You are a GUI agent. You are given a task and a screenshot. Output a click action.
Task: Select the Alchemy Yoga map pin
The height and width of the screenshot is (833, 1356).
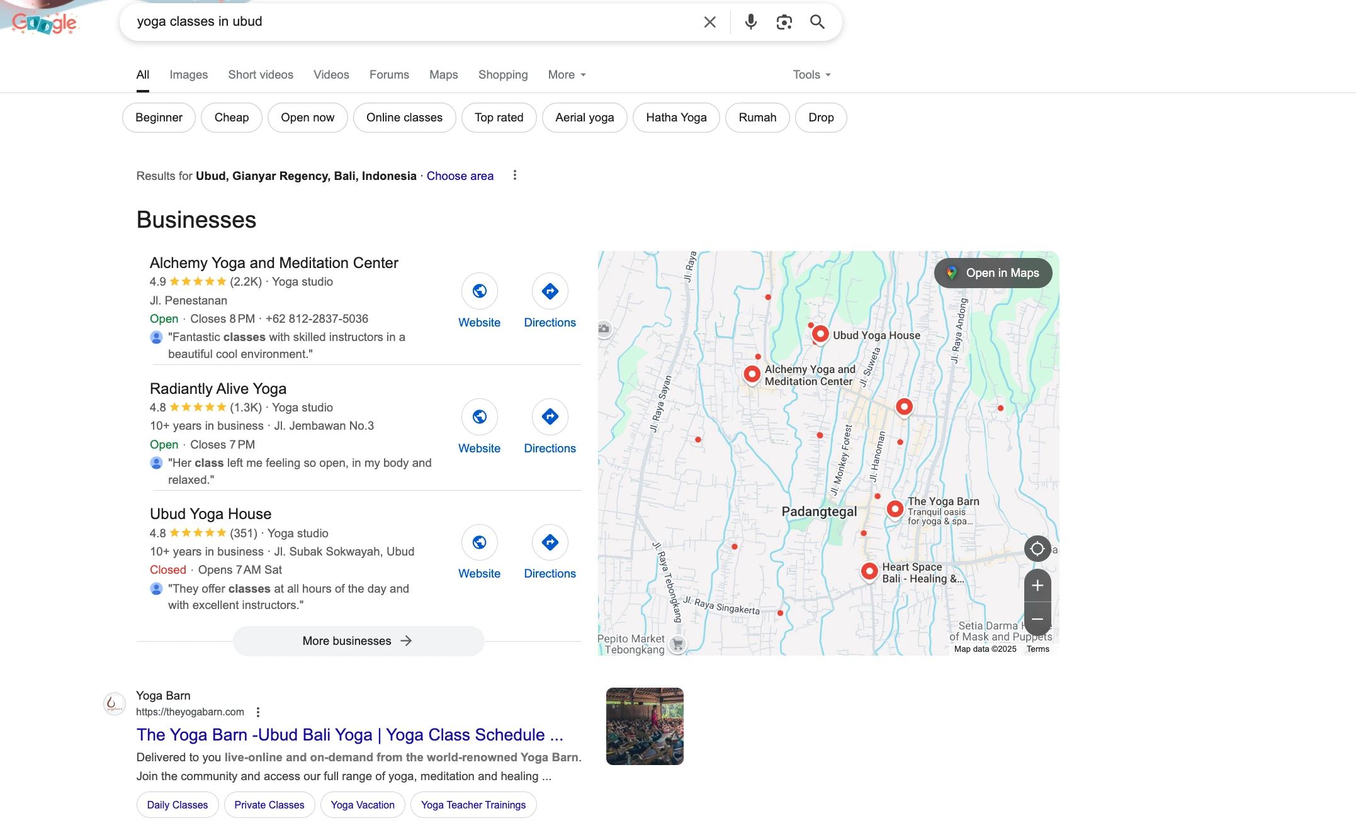pyautogui.click(x=752, y=374)
